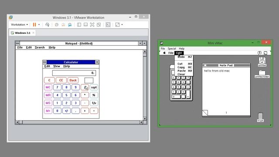Click the Calculator C button
Viewport: 279px width, 157px height.
pos(49,80)
